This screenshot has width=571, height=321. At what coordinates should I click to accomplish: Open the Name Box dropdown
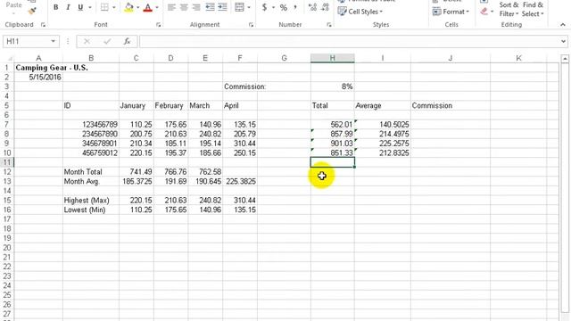(54, 41)
